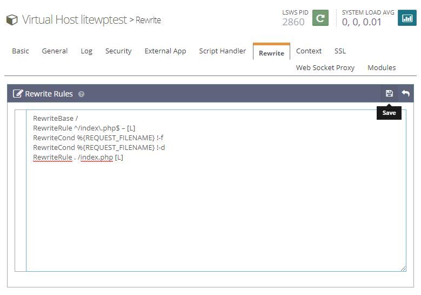Open the Web Socket Proxy tab
Viewport: 421px width, 295px height.
coord(325,67)
